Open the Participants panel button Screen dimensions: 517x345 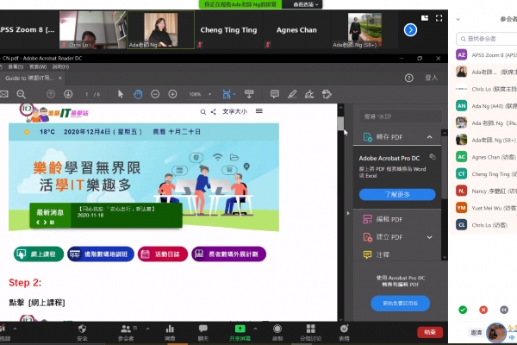click(127, 332)
